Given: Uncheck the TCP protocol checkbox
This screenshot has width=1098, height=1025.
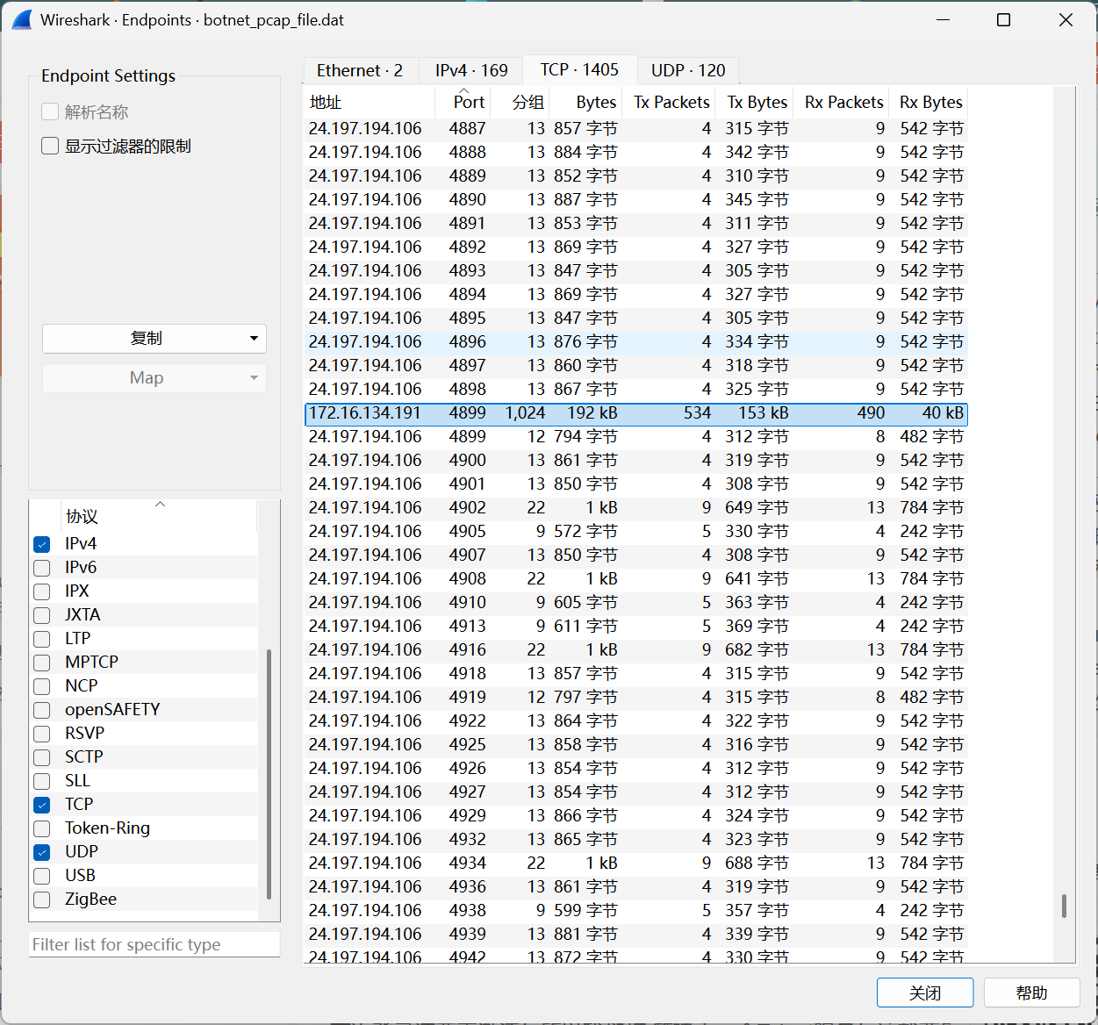Looking at the screenshot, I should [x=41, y=805].
